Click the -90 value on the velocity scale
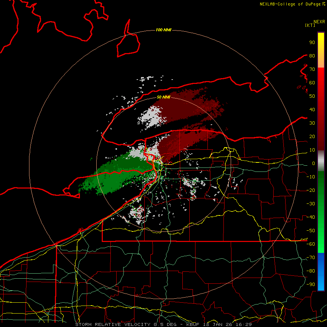The width and height of the screenshot is (327, 327). (x=311, y=284)
